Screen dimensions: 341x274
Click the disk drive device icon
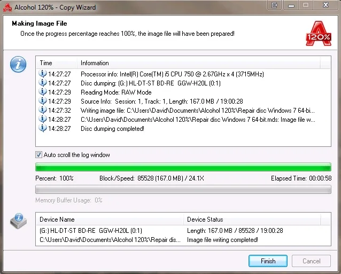[19, 221]
